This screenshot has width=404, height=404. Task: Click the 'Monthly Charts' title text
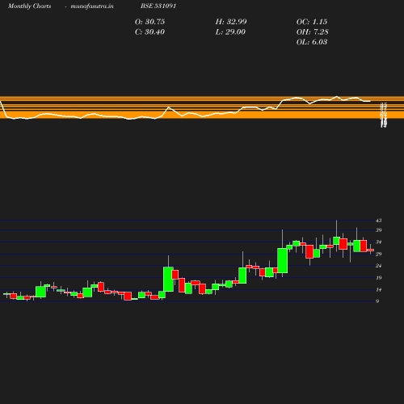point(29,6)
